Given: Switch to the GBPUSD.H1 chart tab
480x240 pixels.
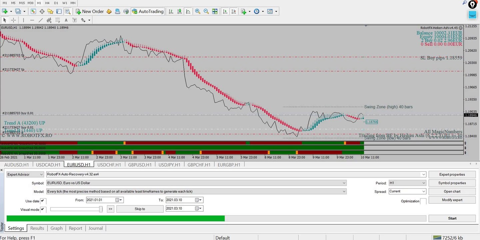Looking at the screenshot, I should 140,165.
